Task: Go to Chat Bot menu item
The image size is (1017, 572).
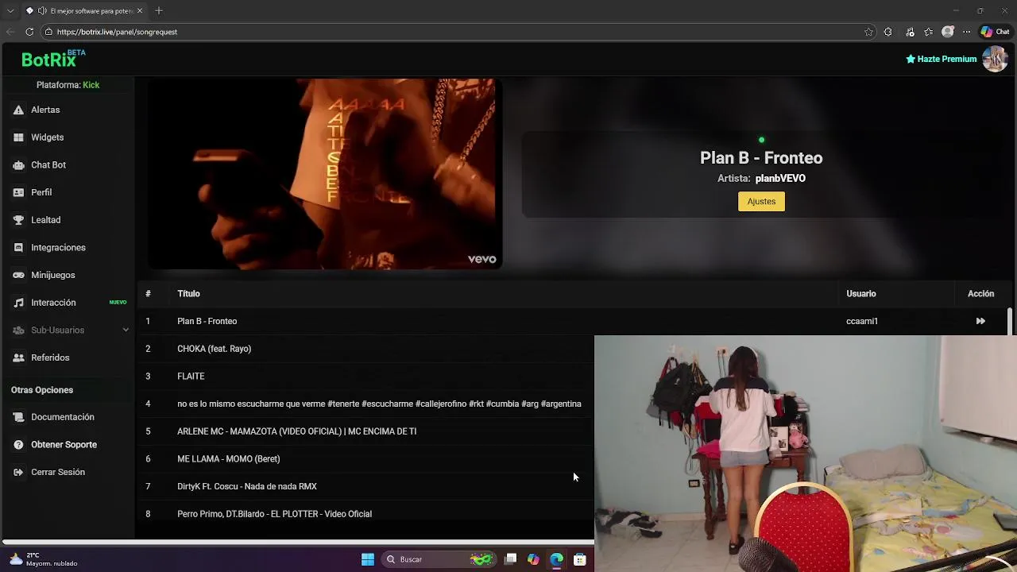Action: click(48, 165)
